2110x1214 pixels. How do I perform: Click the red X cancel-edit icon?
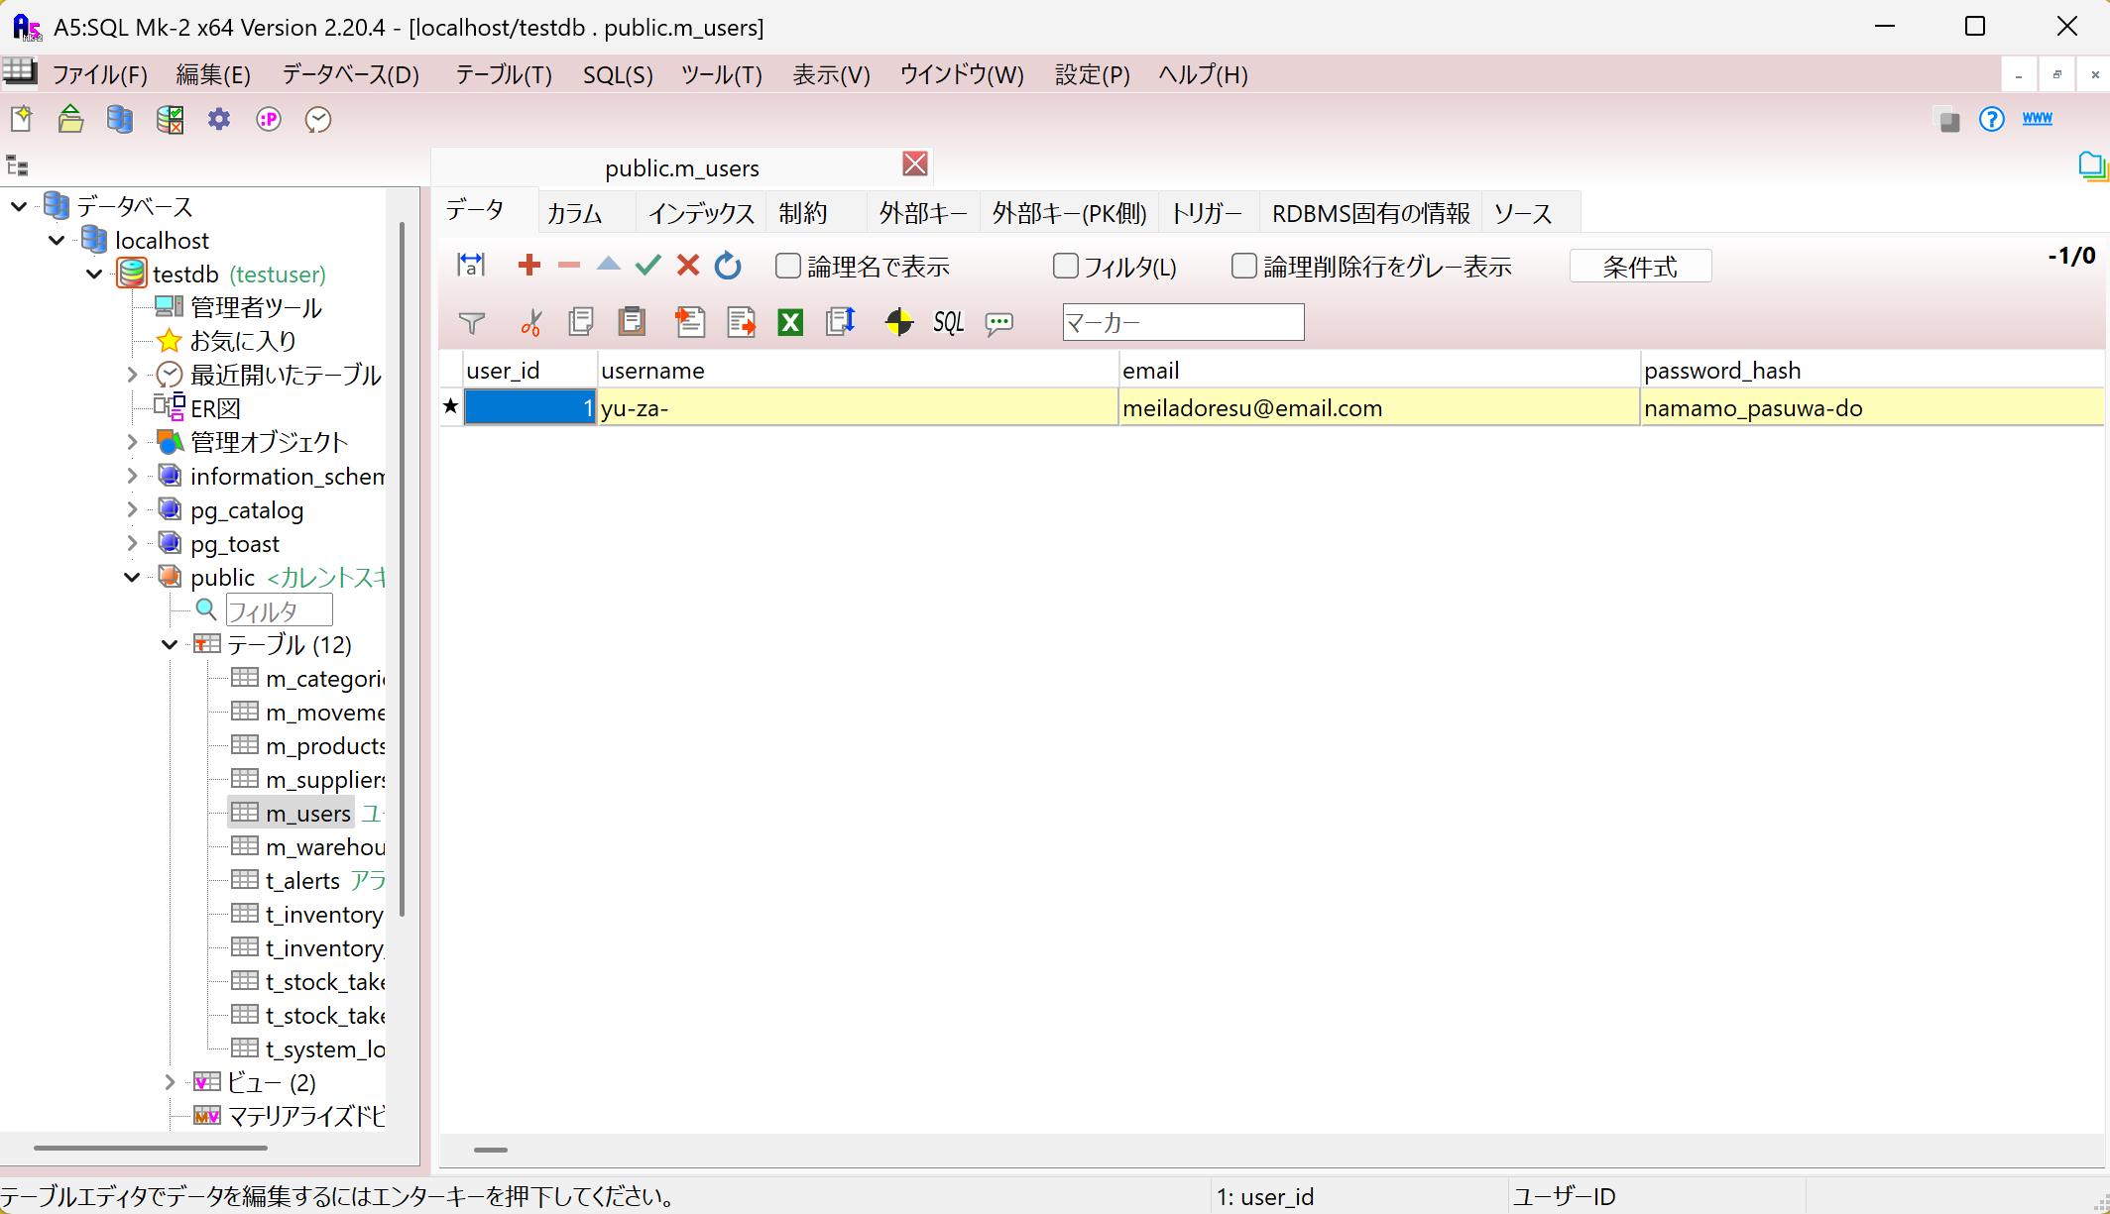tap(687, 266)
